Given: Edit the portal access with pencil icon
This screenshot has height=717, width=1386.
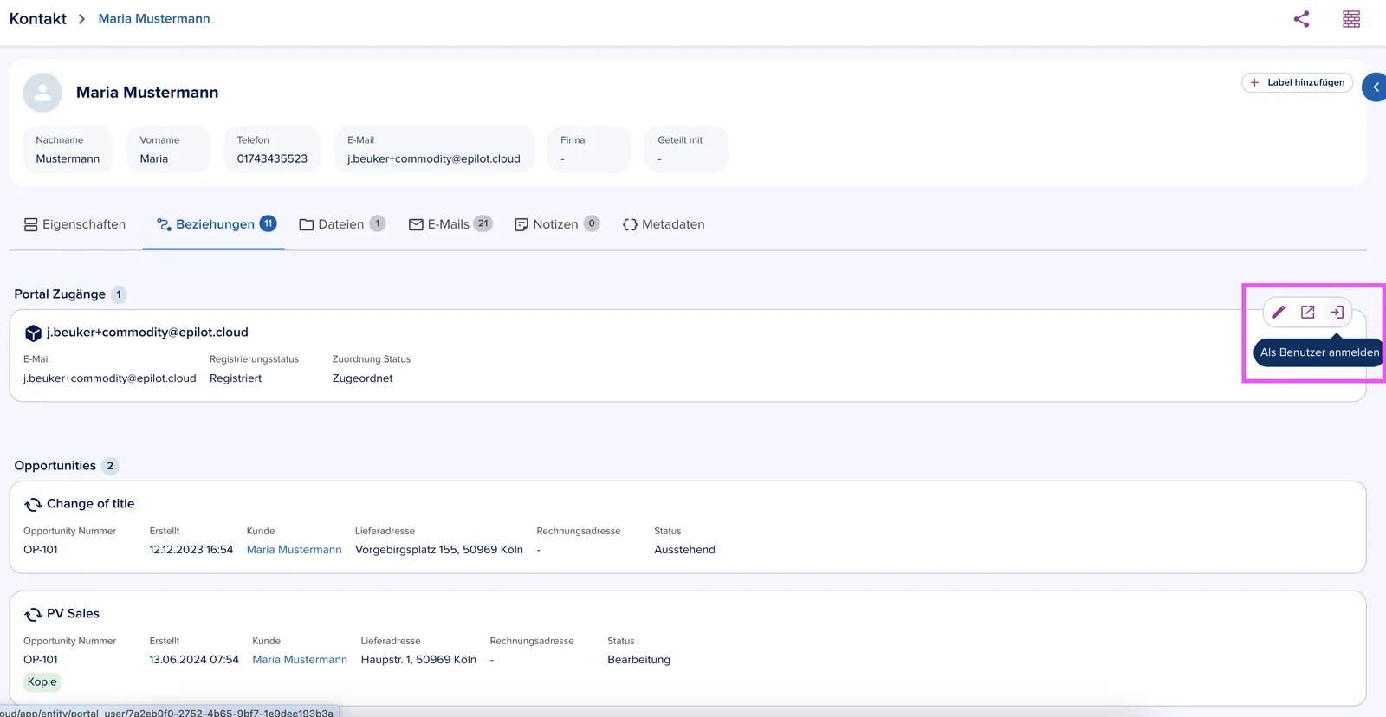Looking at the screenshot, I should tap(1279, 312).
